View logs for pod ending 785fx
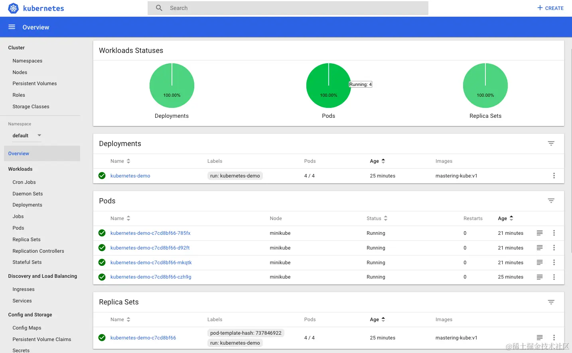 [x=539, y=233]
